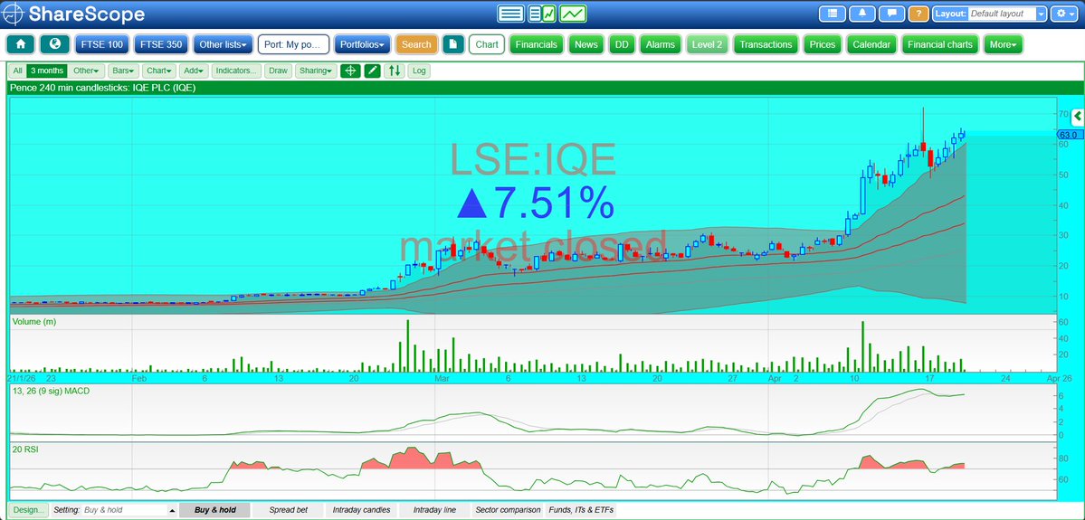Switch to the News tab

(586, 44)
